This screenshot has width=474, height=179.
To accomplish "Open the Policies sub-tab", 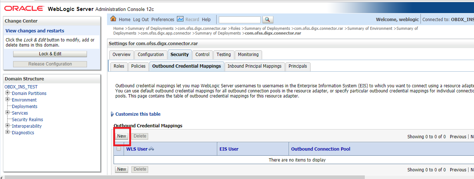I will [x=138, y=66].
